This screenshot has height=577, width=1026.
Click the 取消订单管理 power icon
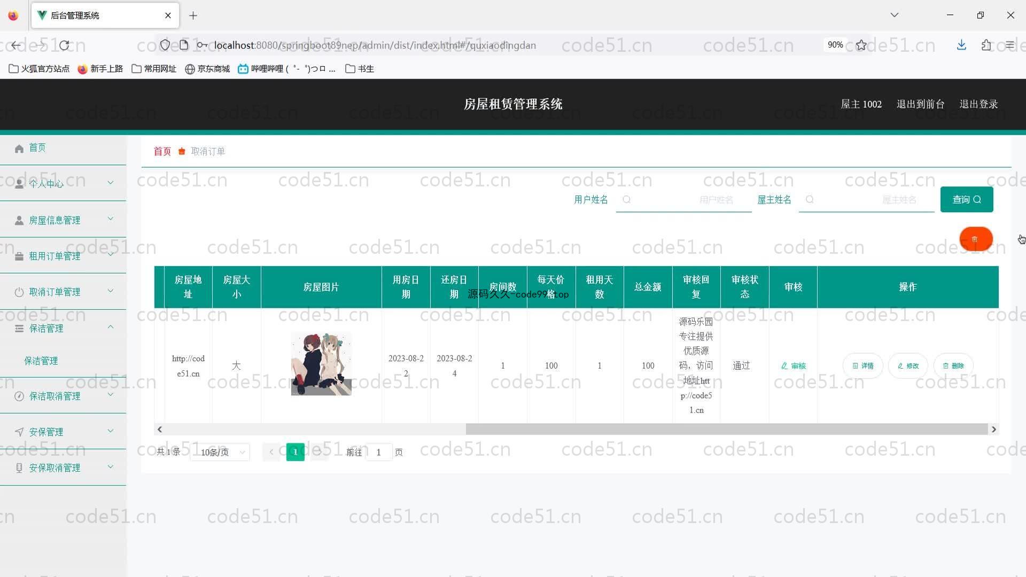[x=19, y=292]
